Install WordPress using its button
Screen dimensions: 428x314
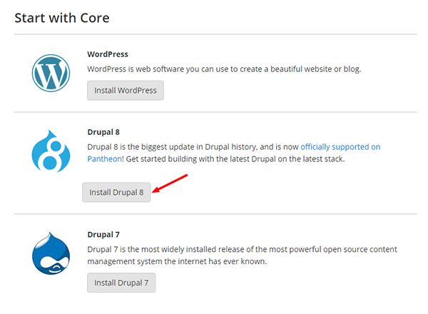pos(126,91)
